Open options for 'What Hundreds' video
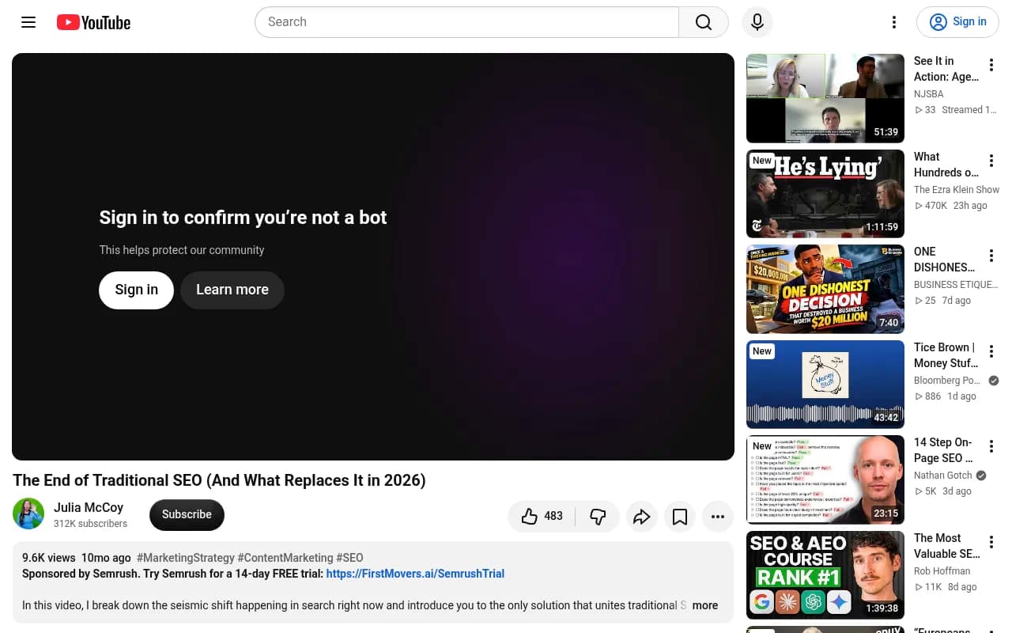 point(991,161)
